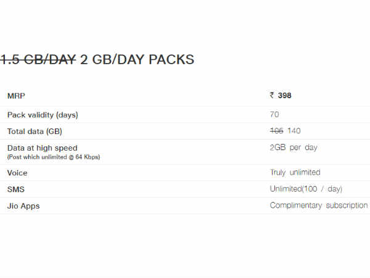Click the Voice row label
The image size is (370, 278).
(x=17, y=173)
